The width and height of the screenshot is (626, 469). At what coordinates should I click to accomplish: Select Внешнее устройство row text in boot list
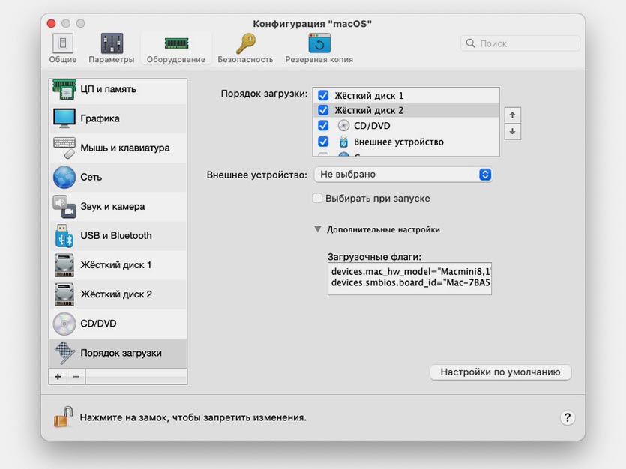point(398,142)
